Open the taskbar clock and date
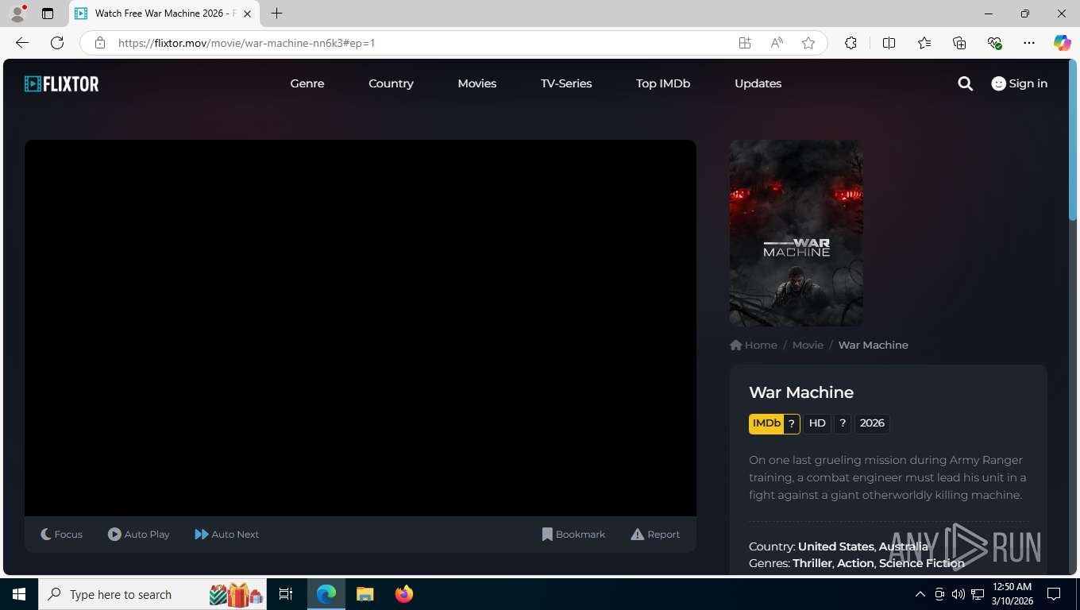1080x610 pixels. pyautogui.click(x=1012, y=594)
